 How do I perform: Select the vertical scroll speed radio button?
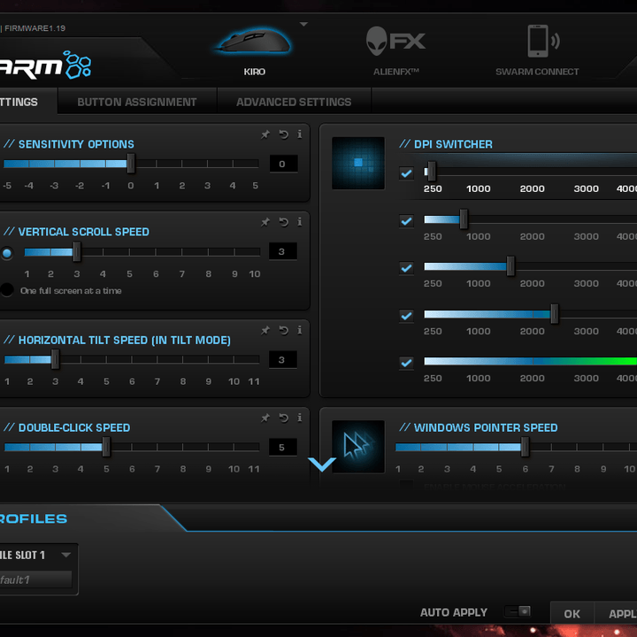[7, 254]
